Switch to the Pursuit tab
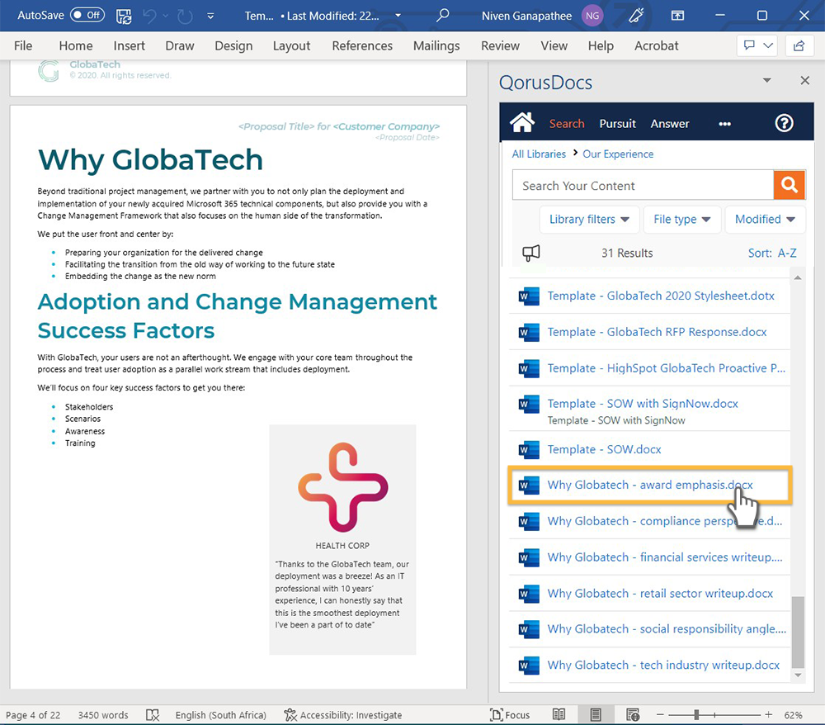Screen dimensions: 825x725 (x=617, y=124)
